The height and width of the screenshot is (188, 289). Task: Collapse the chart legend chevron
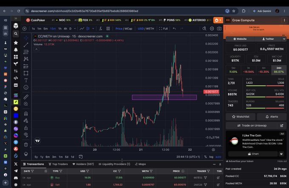[36, 49]
